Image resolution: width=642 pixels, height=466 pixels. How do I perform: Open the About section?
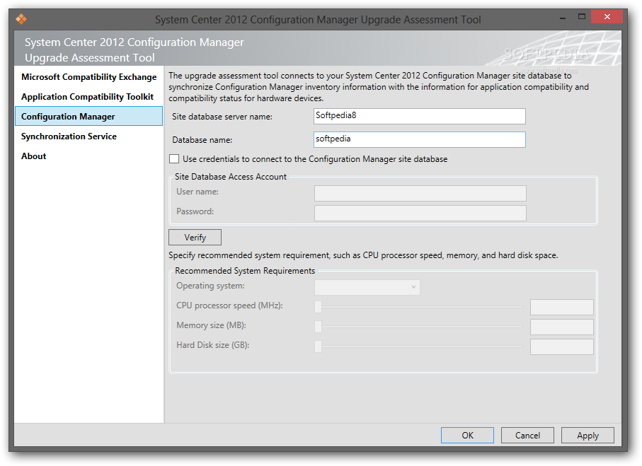pyautogui.click(x=33, y=156)
